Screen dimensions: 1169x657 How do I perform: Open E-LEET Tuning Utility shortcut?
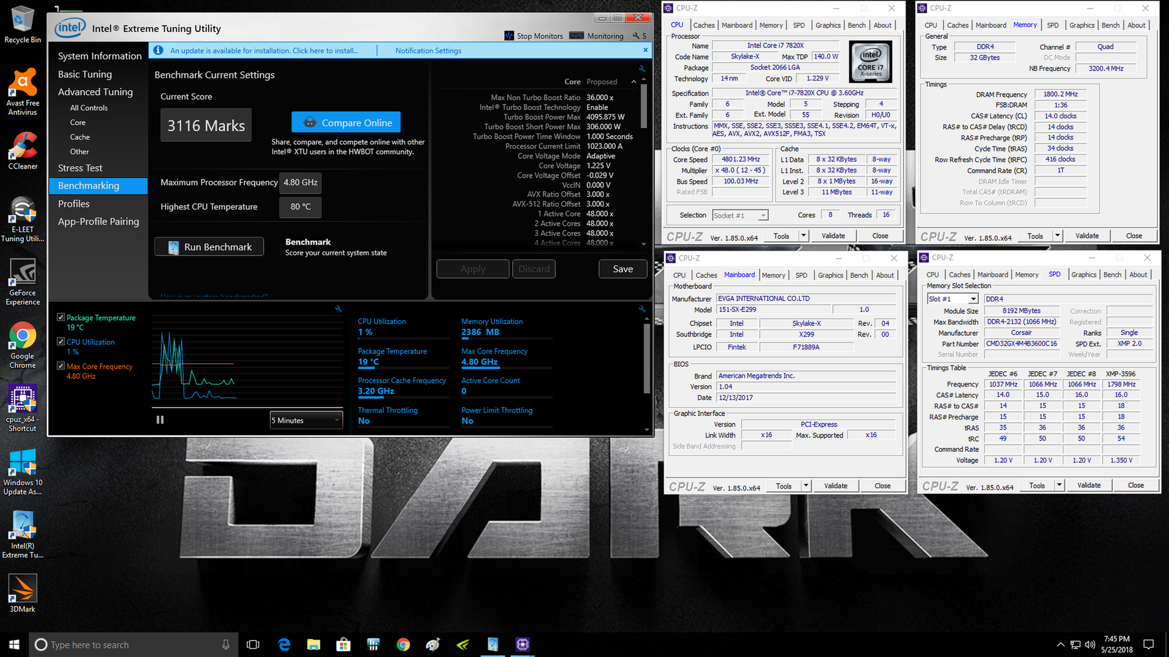[23, 219]
